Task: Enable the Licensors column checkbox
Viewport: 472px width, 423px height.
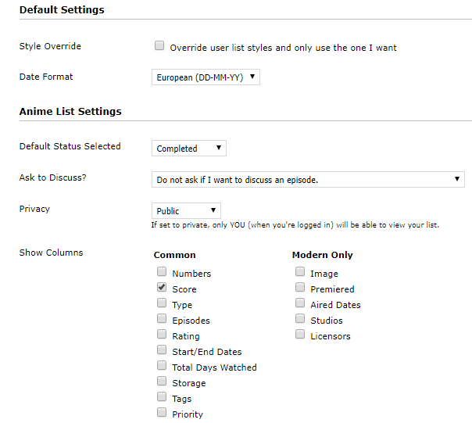Action: coord(300,335)
